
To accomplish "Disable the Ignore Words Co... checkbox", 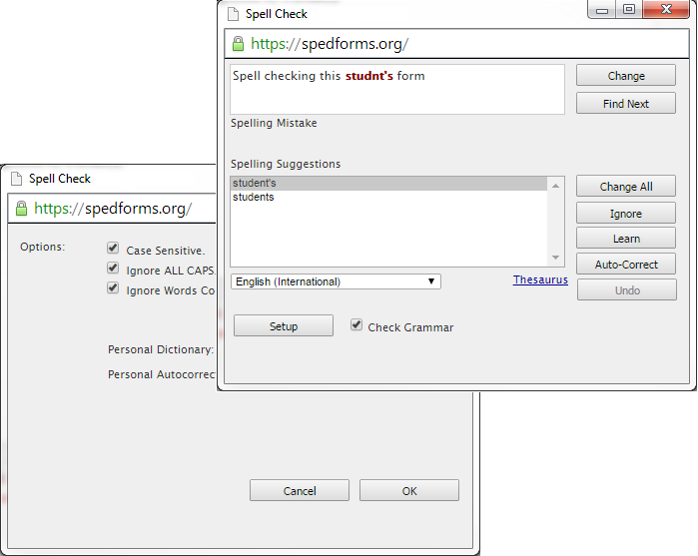I will (x=114, y=289).
